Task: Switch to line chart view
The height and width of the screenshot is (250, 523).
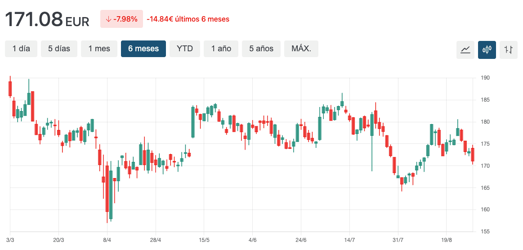Action: pyautogui.click(x=465, y=49)
